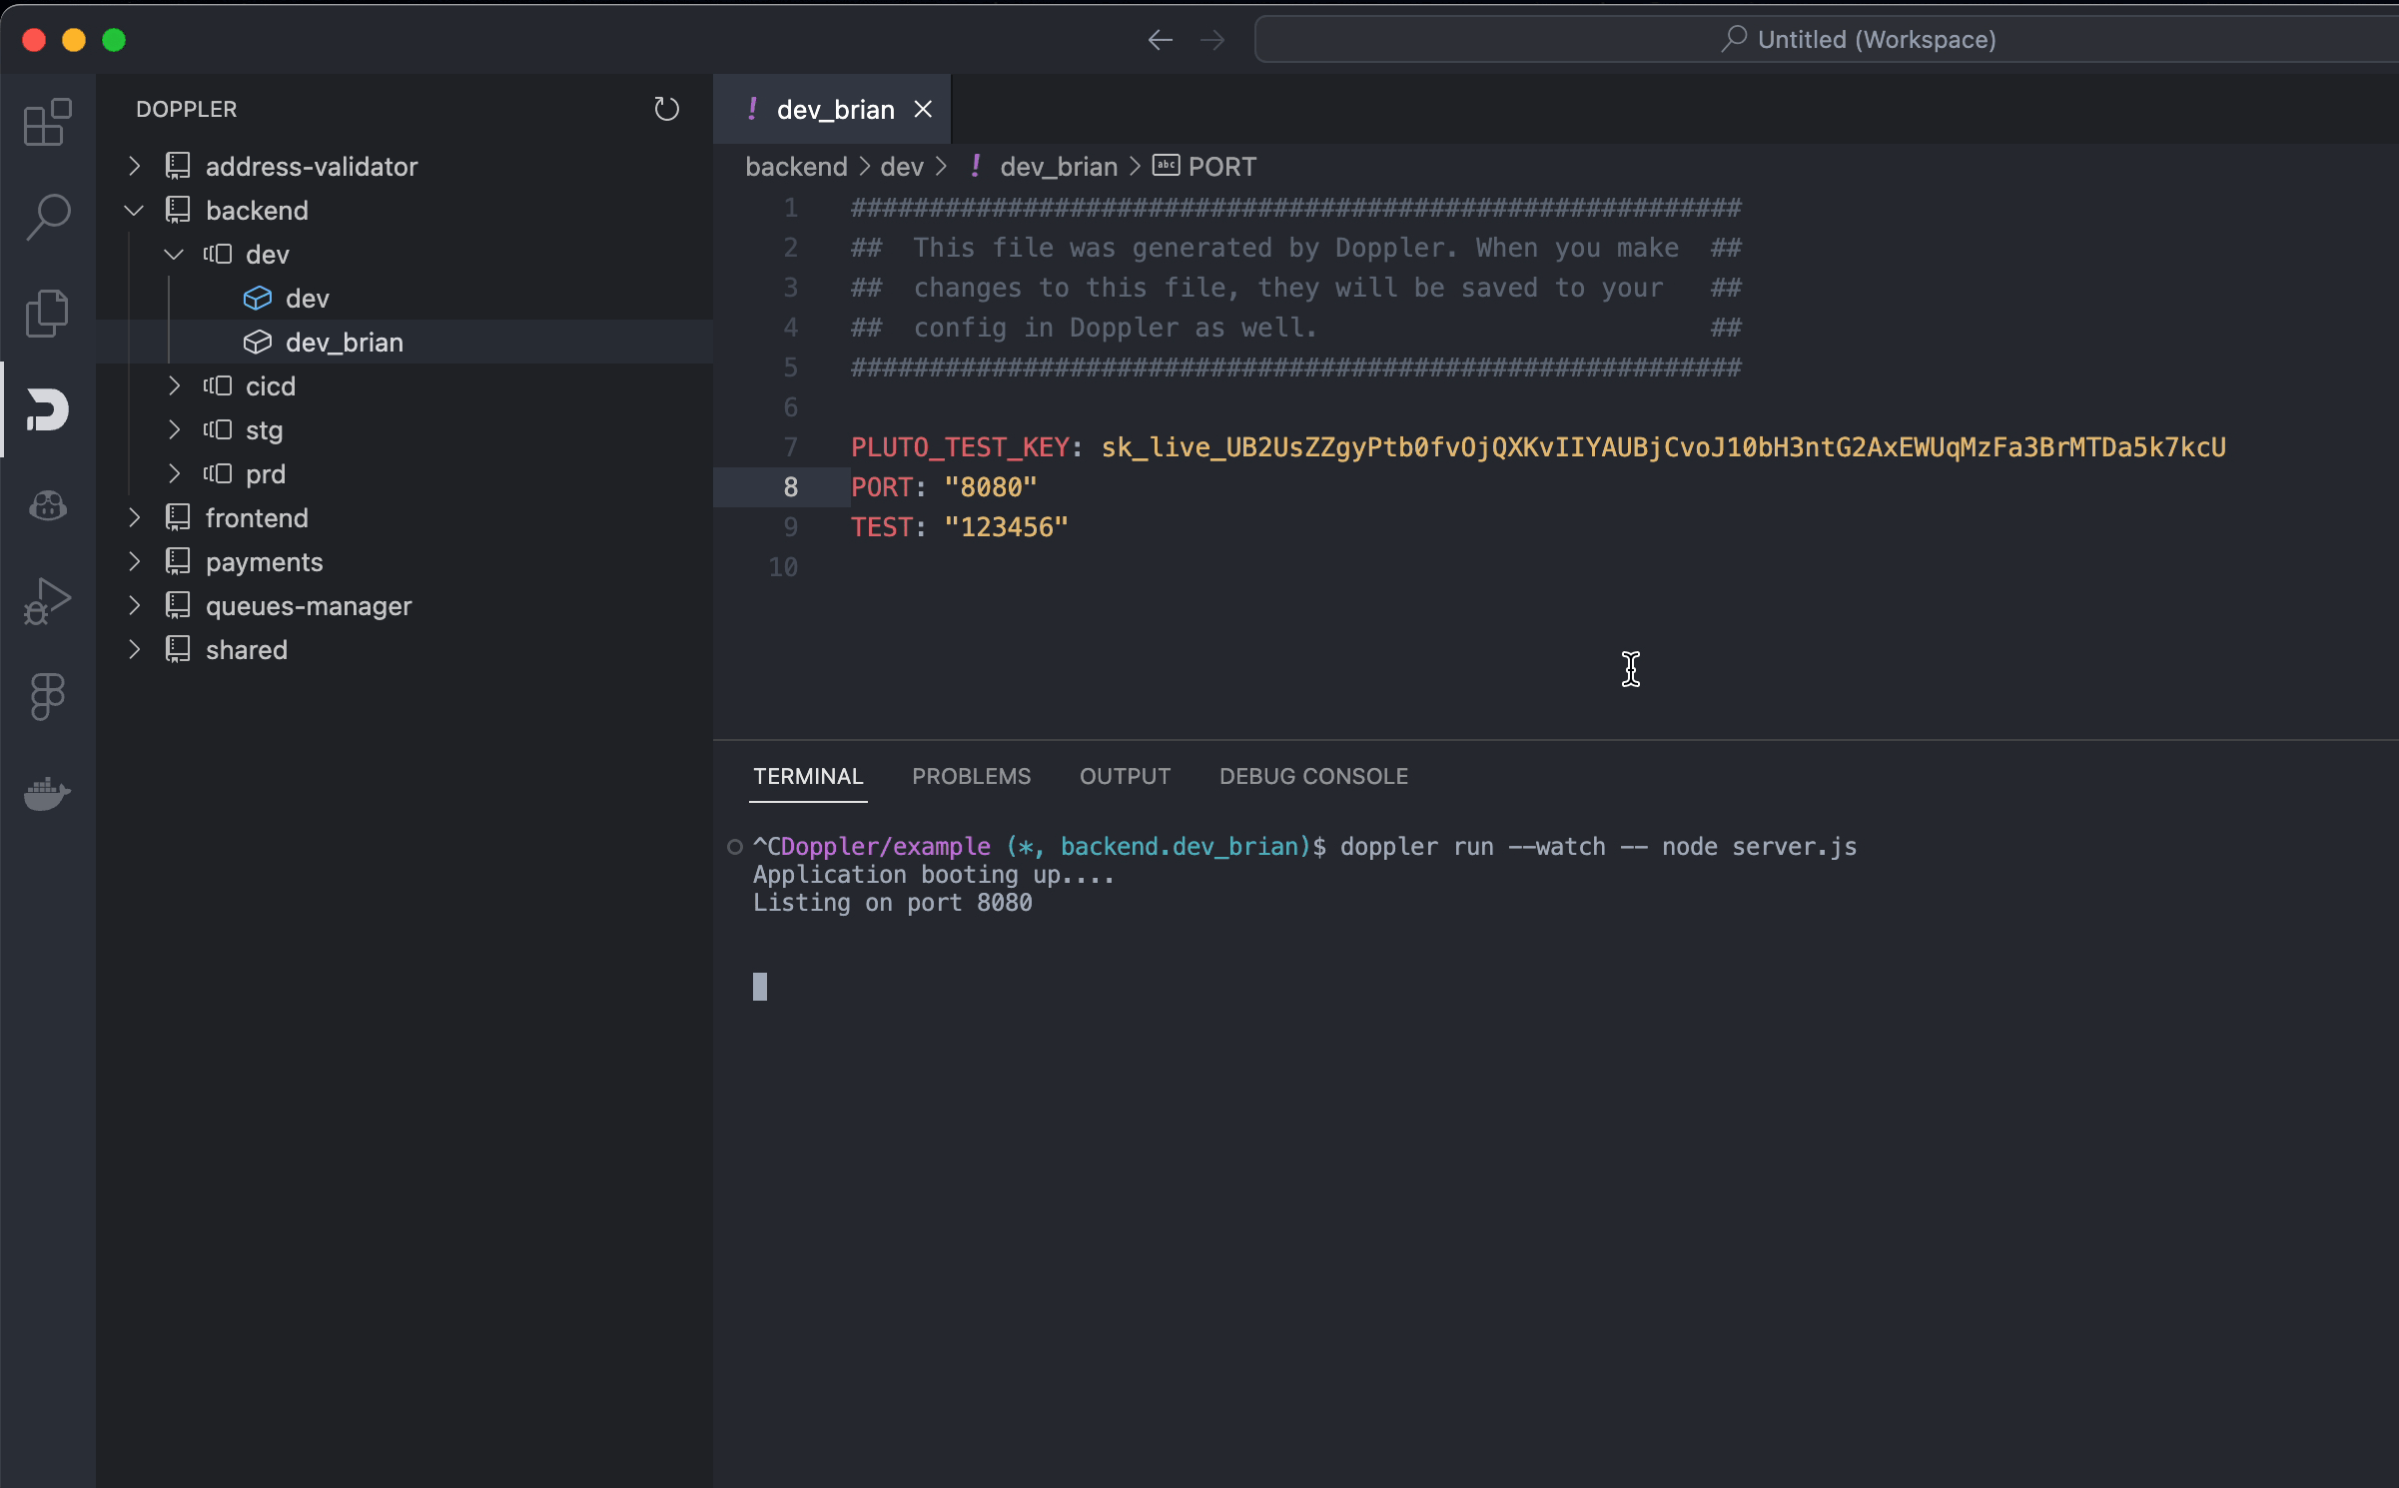Collapse the backend project tree

coord(135,211)
